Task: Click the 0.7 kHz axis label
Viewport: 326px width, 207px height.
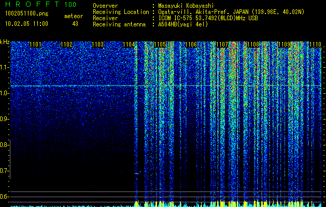Action: coord(4,171)
